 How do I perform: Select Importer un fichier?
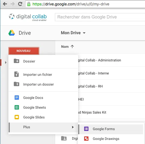[43, 75]
